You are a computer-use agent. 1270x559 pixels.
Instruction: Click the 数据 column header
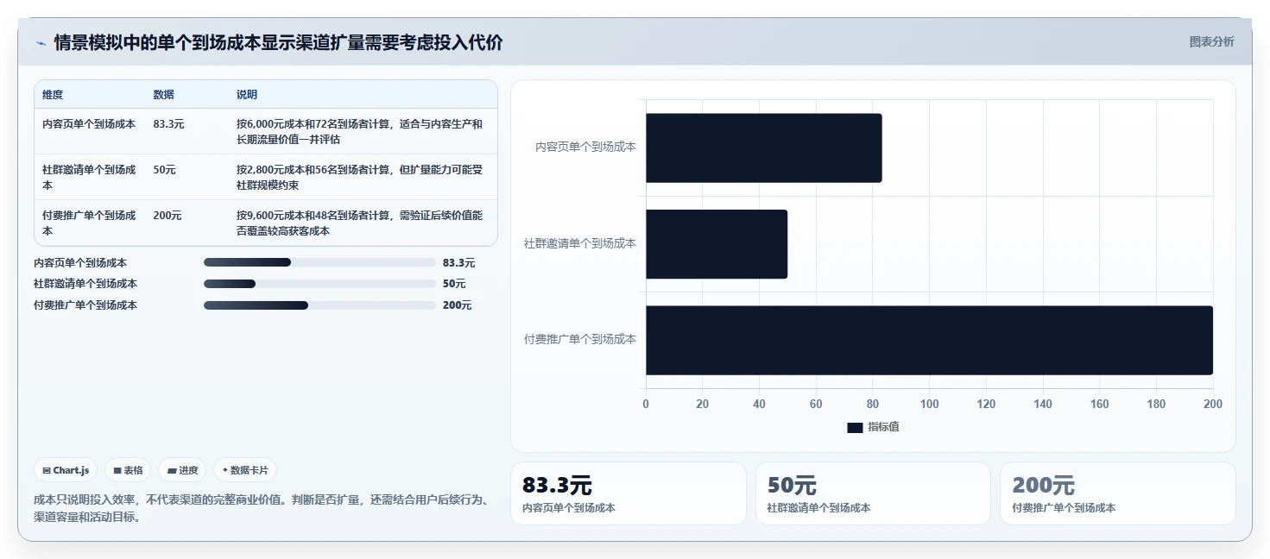click(164, 95)
